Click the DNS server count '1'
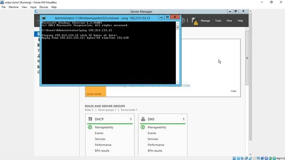Viewport: 285px width, 160px height. (x=183, y=119)
